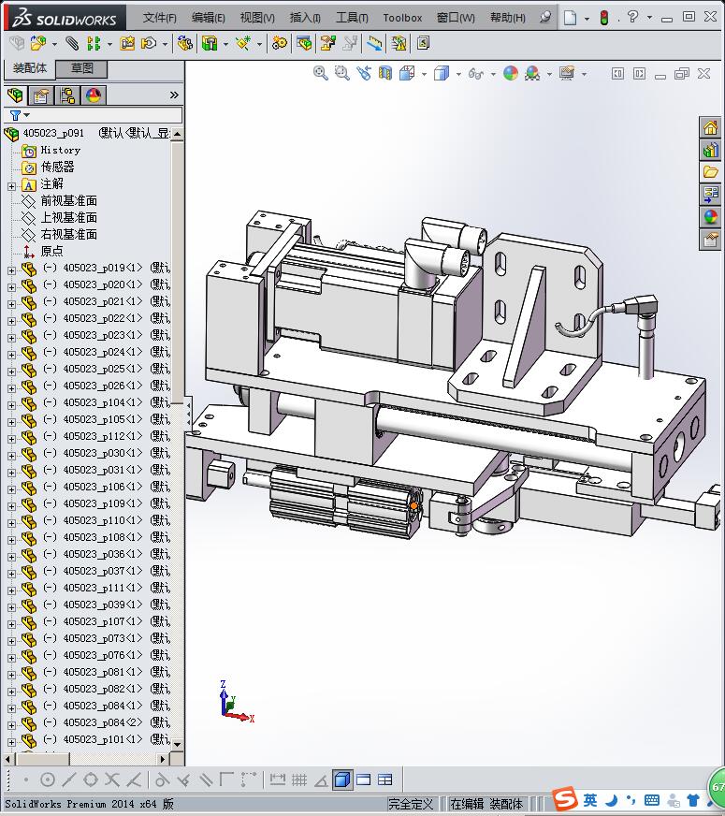Select component 405023_p084<2> in tree

coord(103,722)
